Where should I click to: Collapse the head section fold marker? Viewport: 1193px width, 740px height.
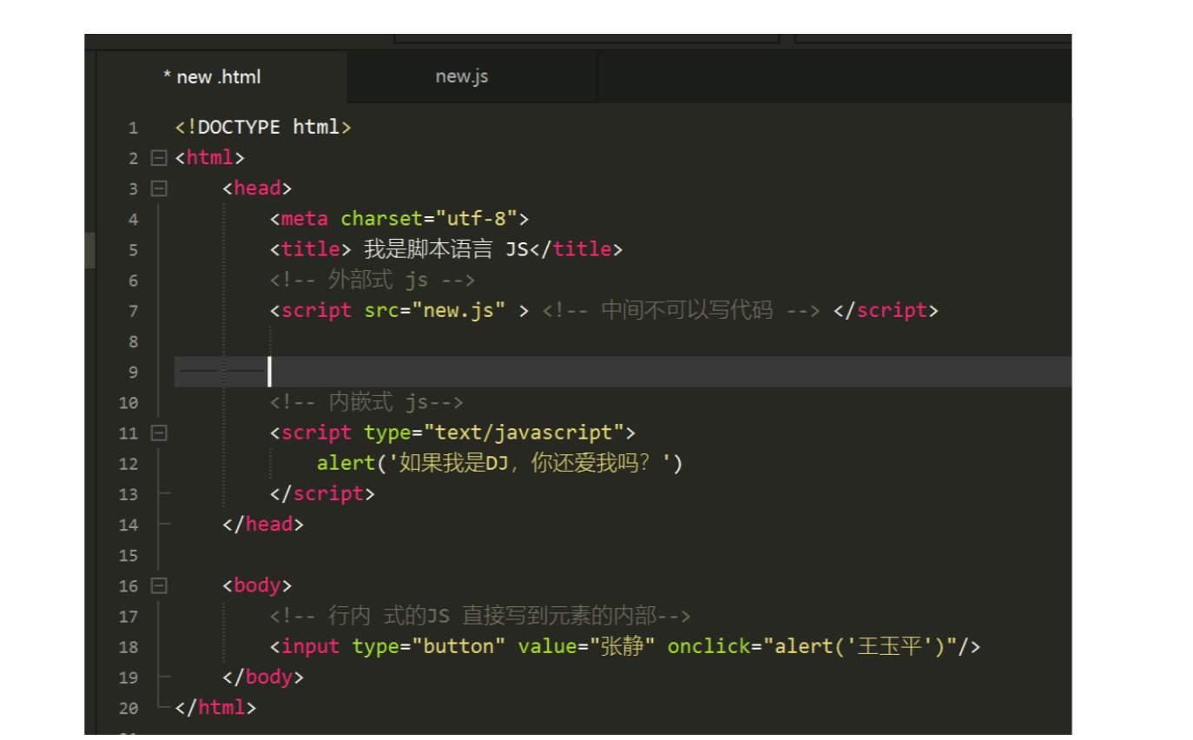[x=158, y=188]
